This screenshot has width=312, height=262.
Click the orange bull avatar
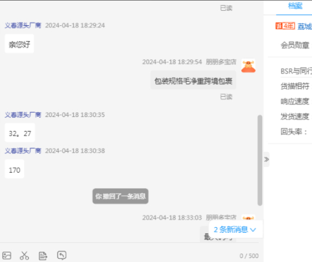249,66
